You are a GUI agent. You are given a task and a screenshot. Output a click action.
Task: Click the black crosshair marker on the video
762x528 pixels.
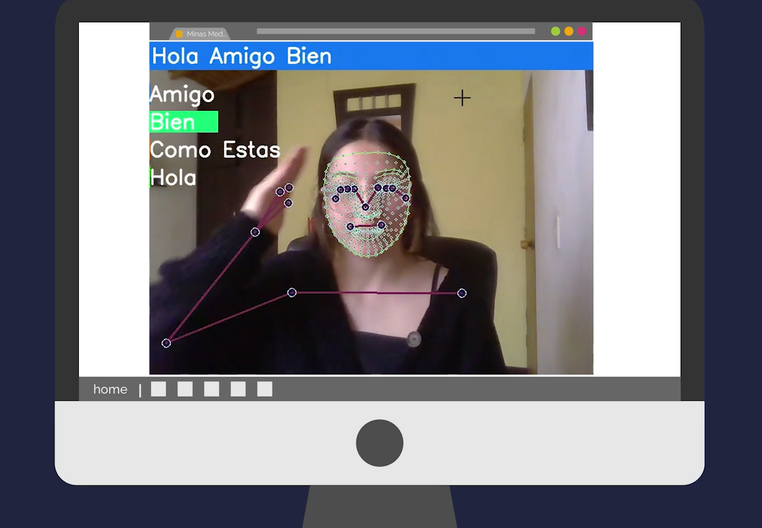(462, 98)
